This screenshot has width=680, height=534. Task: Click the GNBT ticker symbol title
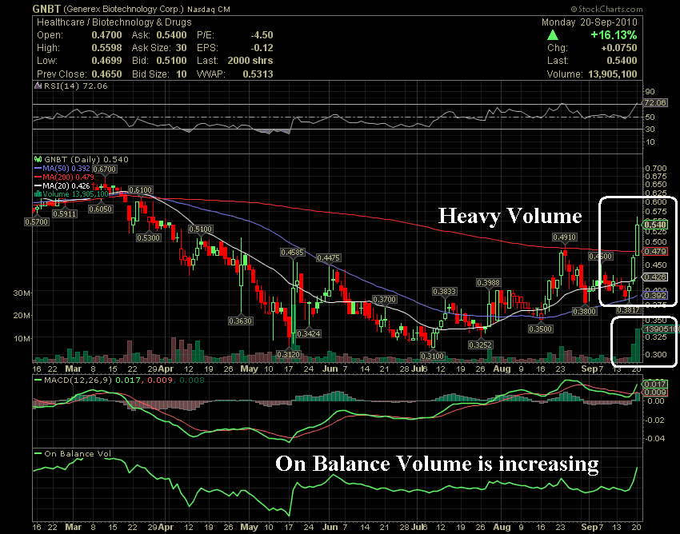(x=47, y=9)
